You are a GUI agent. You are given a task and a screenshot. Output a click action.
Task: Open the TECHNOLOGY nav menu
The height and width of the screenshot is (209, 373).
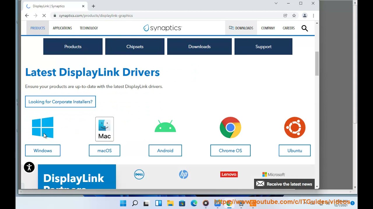pyautogui.click(x=89, y=28)
